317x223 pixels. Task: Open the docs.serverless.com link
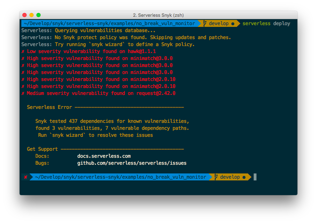tap(104, 156)
